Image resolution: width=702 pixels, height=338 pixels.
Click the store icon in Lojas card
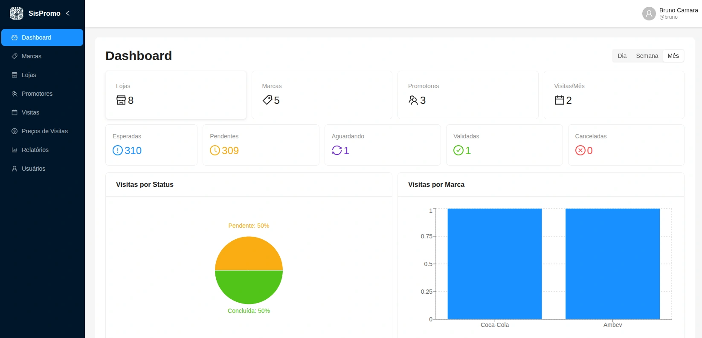121,100
